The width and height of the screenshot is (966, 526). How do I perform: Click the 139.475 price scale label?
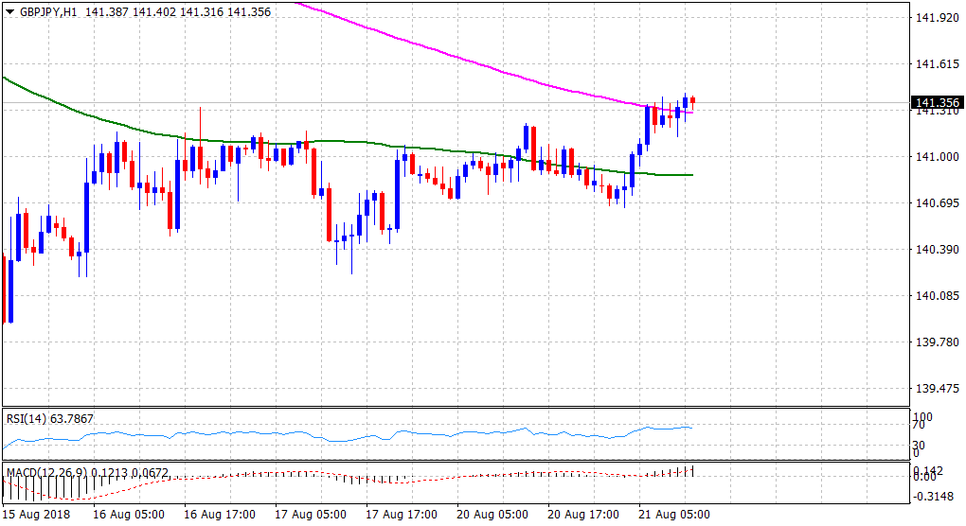(938, 389)
